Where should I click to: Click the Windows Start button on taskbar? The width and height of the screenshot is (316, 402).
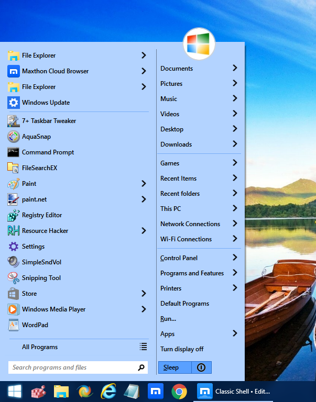pyautogui.click(x=15, y=392)
